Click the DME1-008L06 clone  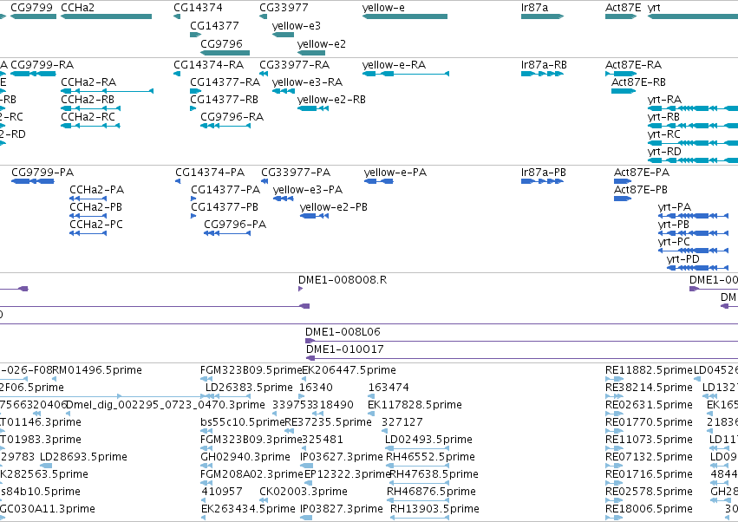(x=521, y=341)
